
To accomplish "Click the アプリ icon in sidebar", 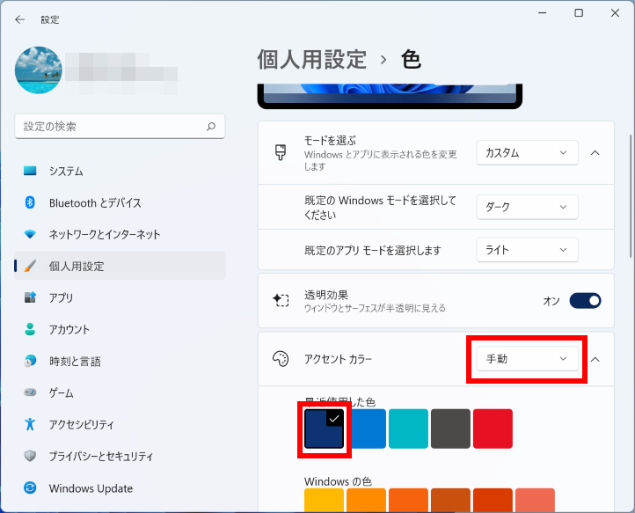I will click(30, 297).
